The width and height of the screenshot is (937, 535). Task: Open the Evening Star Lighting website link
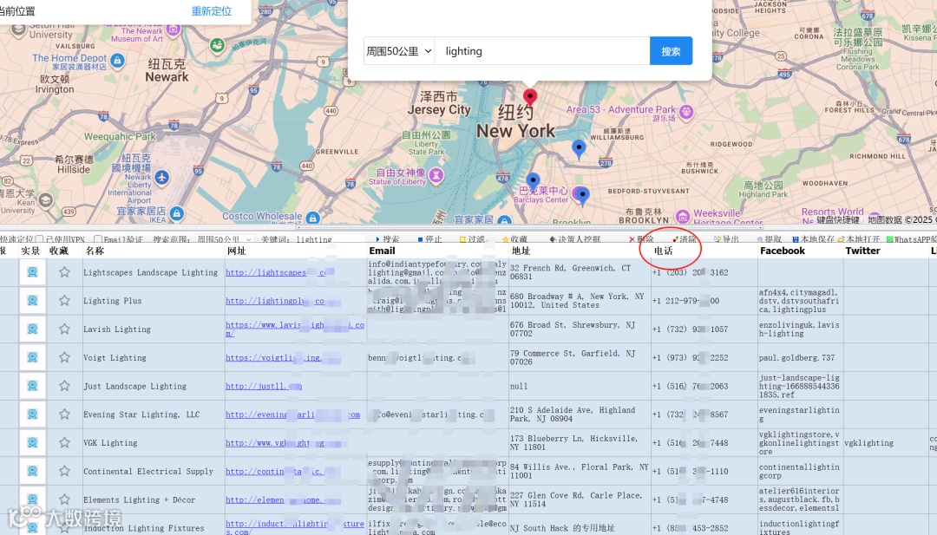[x=293, y=414]
